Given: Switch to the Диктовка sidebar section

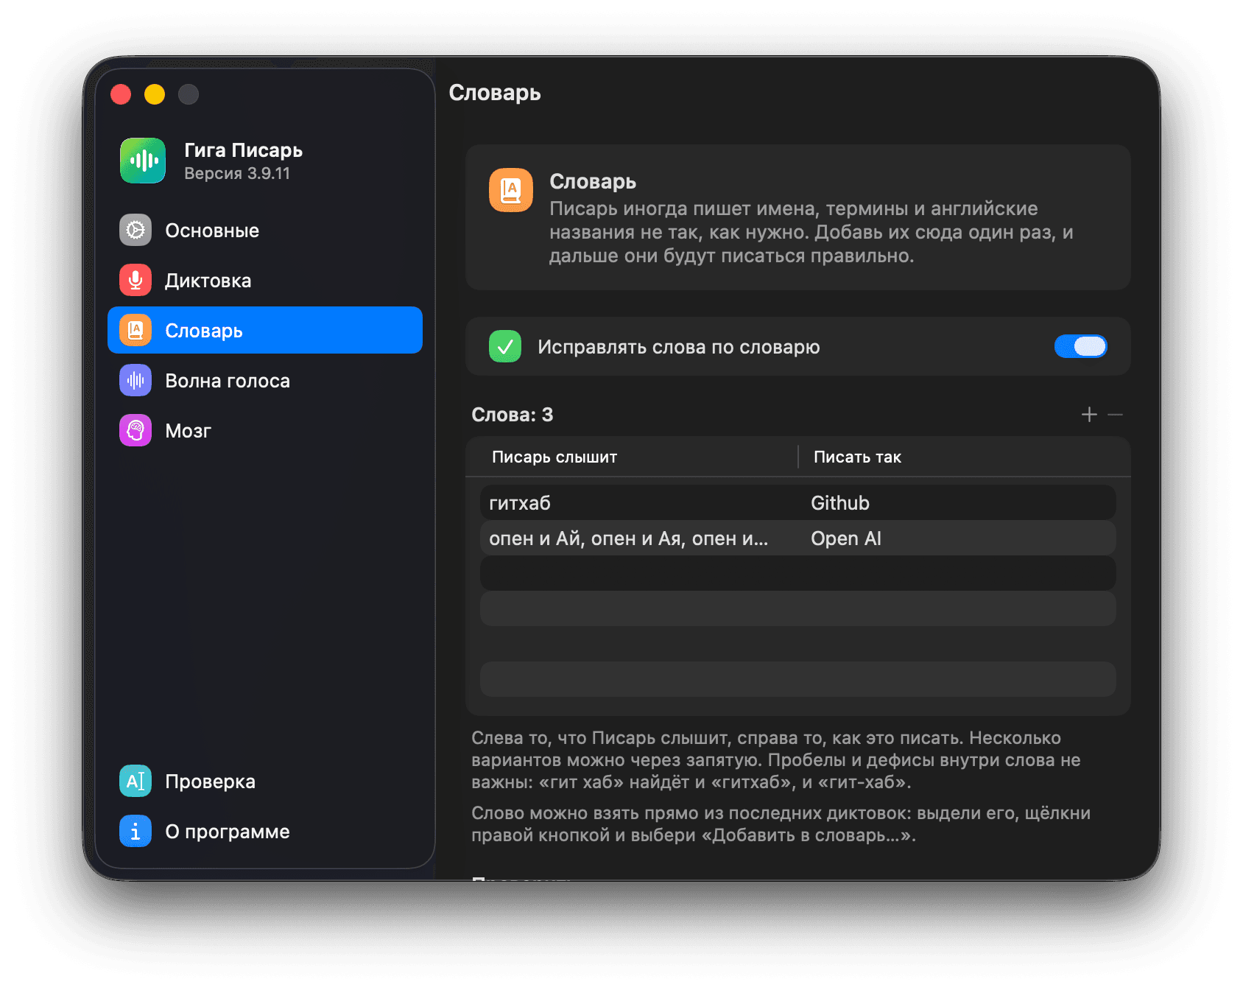Looking at the screenshot, I should pos(265,281).
